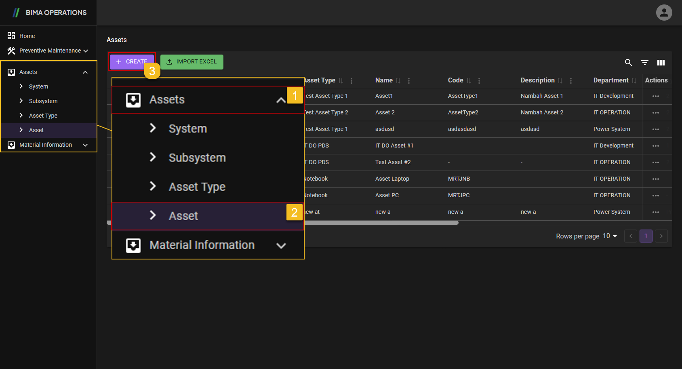Open the table filter icon
682x369 pixels.
pyautogui.click(x=644, y=62)
